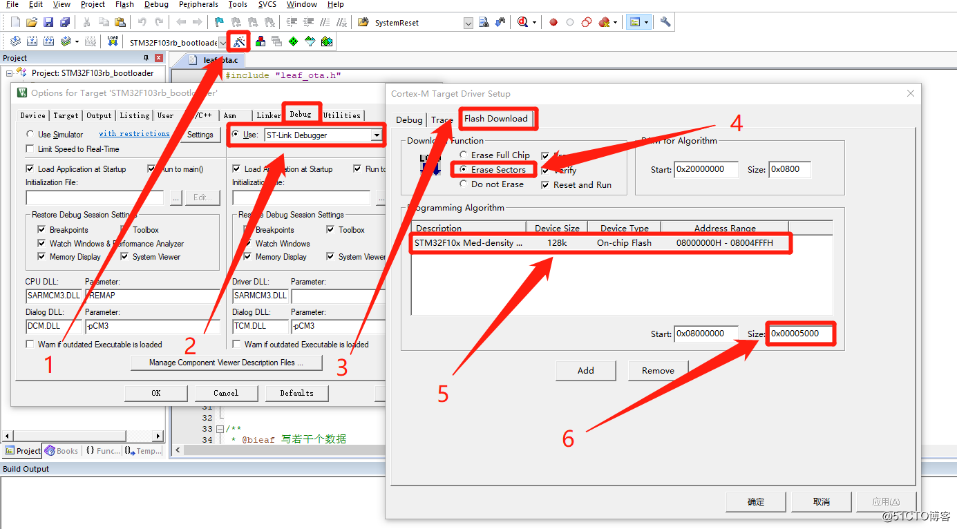957x529 pixels.
Task: Open Options for Target magic wand icon
Action: point(238,42)
